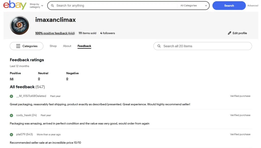Image resolution: width=261 pixels, height=148 pixels.
Task: Open the Advanced search link
Action: pyautogui.click(x=253, y=6)
